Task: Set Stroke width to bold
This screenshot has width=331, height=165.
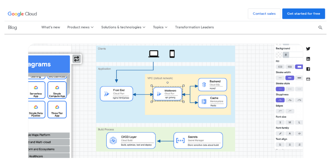Action: [x=290, y=78]
